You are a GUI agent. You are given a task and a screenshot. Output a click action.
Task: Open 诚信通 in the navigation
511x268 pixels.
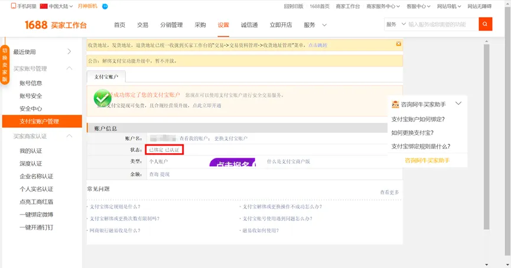[249, 25]
